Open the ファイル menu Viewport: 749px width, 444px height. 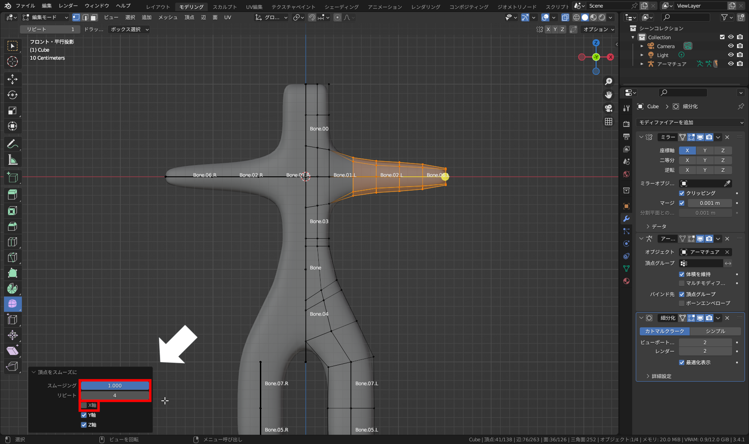tap(25, 6)
